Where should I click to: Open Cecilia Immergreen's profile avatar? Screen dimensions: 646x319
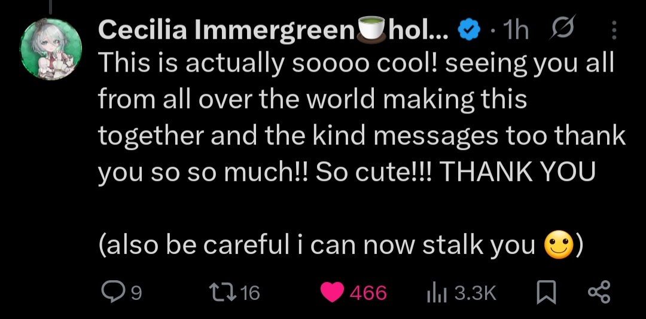pos(51,49)
